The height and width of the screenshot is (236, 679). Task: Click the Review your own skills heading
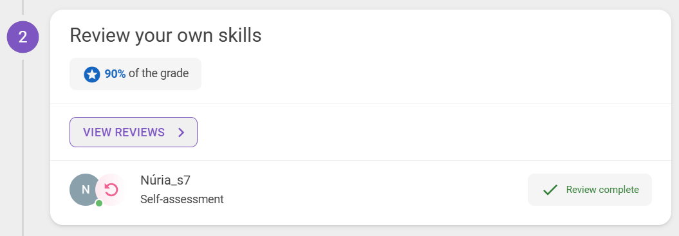coord(165,35)
